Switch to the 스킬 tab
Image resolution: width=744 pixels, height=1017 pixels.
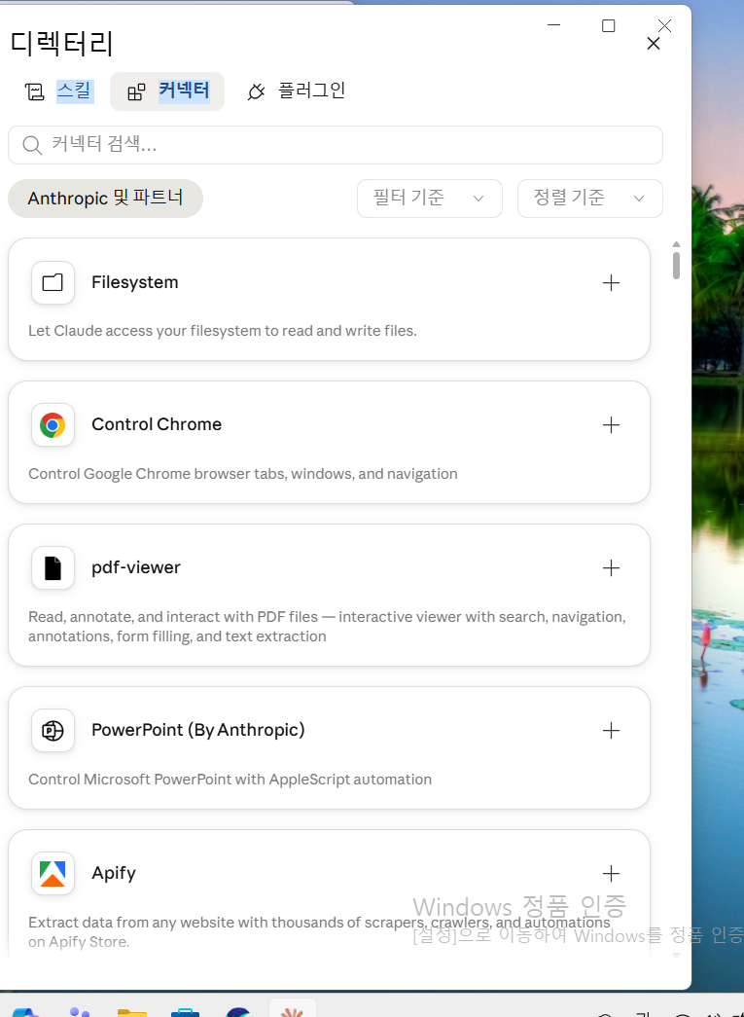(x=59, y=91)
